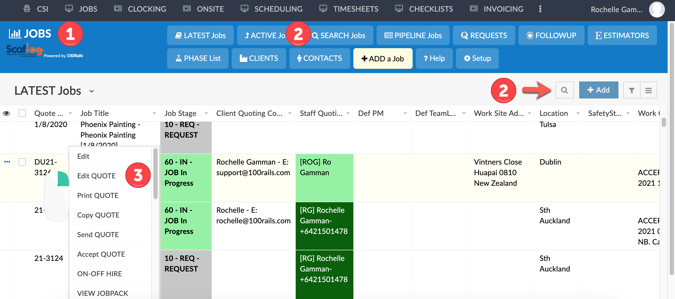This screenshot has width=675, height=299.
Task: Open the vertical ellipsis in top navigation
Action: tap(540, 9)
